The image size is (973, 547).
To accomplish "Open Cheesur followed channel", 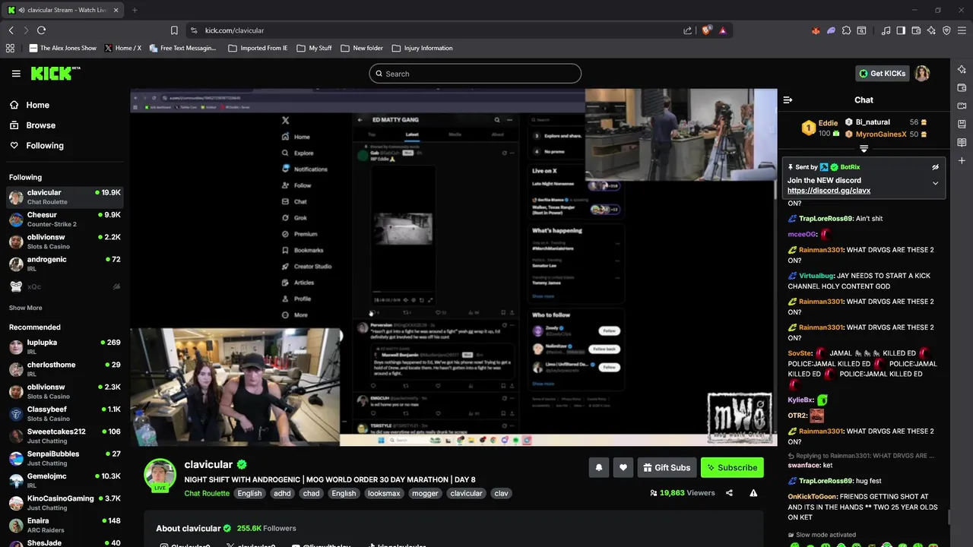I will [65, 220].
